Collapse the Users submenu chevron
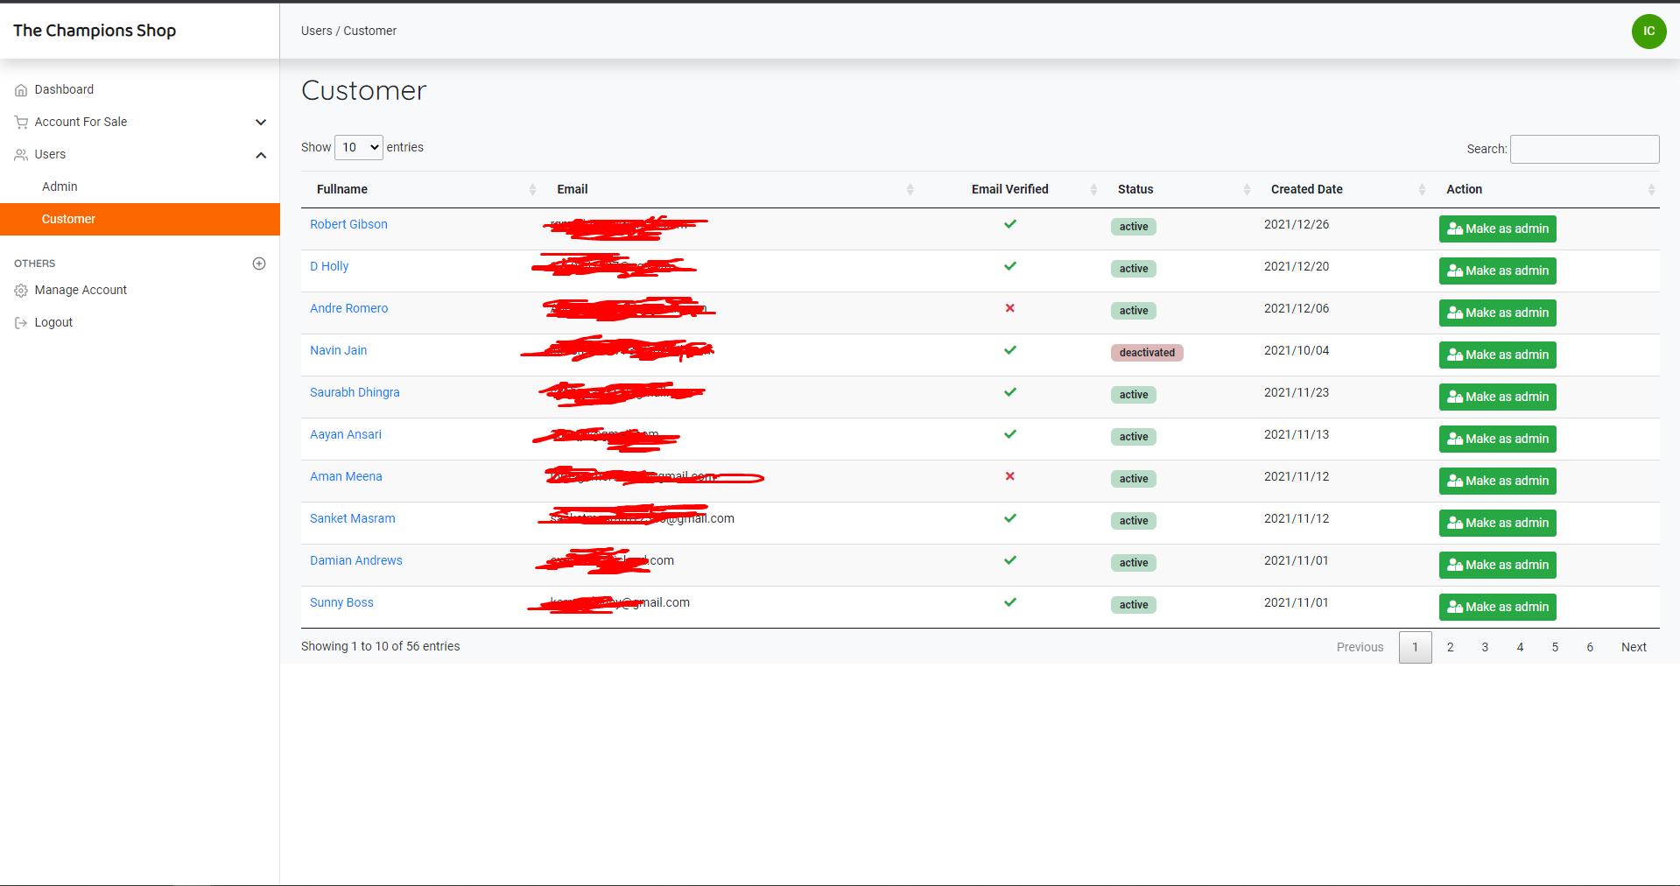 tap(260, 155)
